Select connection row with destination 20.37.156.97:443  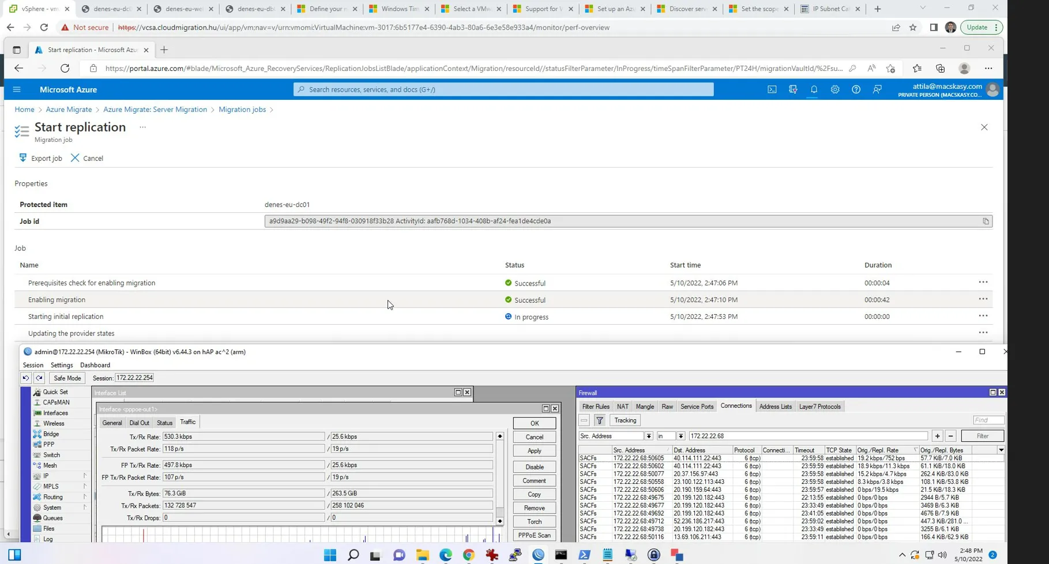pyautogui.click(x=791, y=474)
